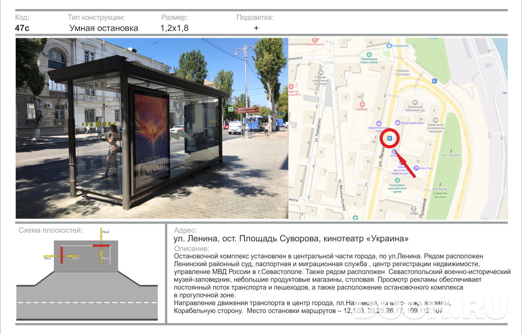Click the Anex Tour airplane icon
This screenshot has width=522, height=334.
[x=416, y=168]
